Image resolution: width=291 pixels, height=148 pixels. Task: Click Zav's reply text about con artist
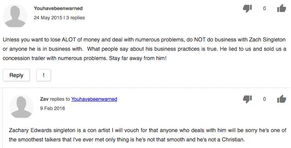148,135
